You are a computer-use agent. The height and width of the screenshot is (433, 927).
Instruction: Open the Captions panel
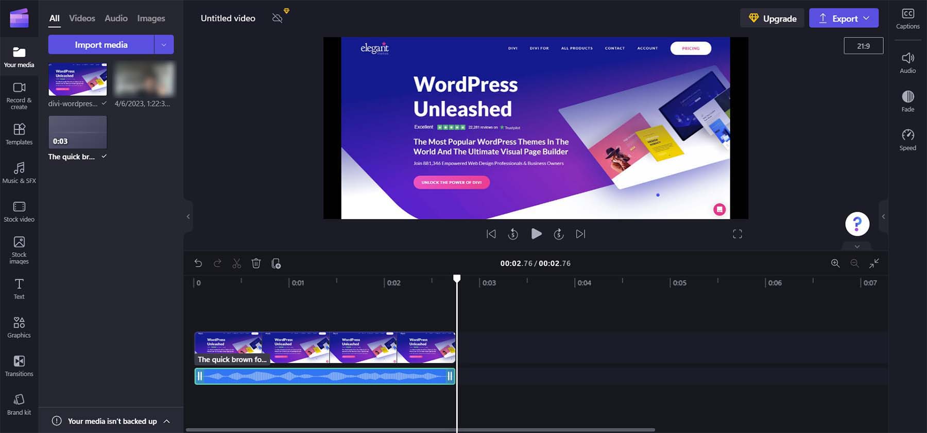click(907, 19)
